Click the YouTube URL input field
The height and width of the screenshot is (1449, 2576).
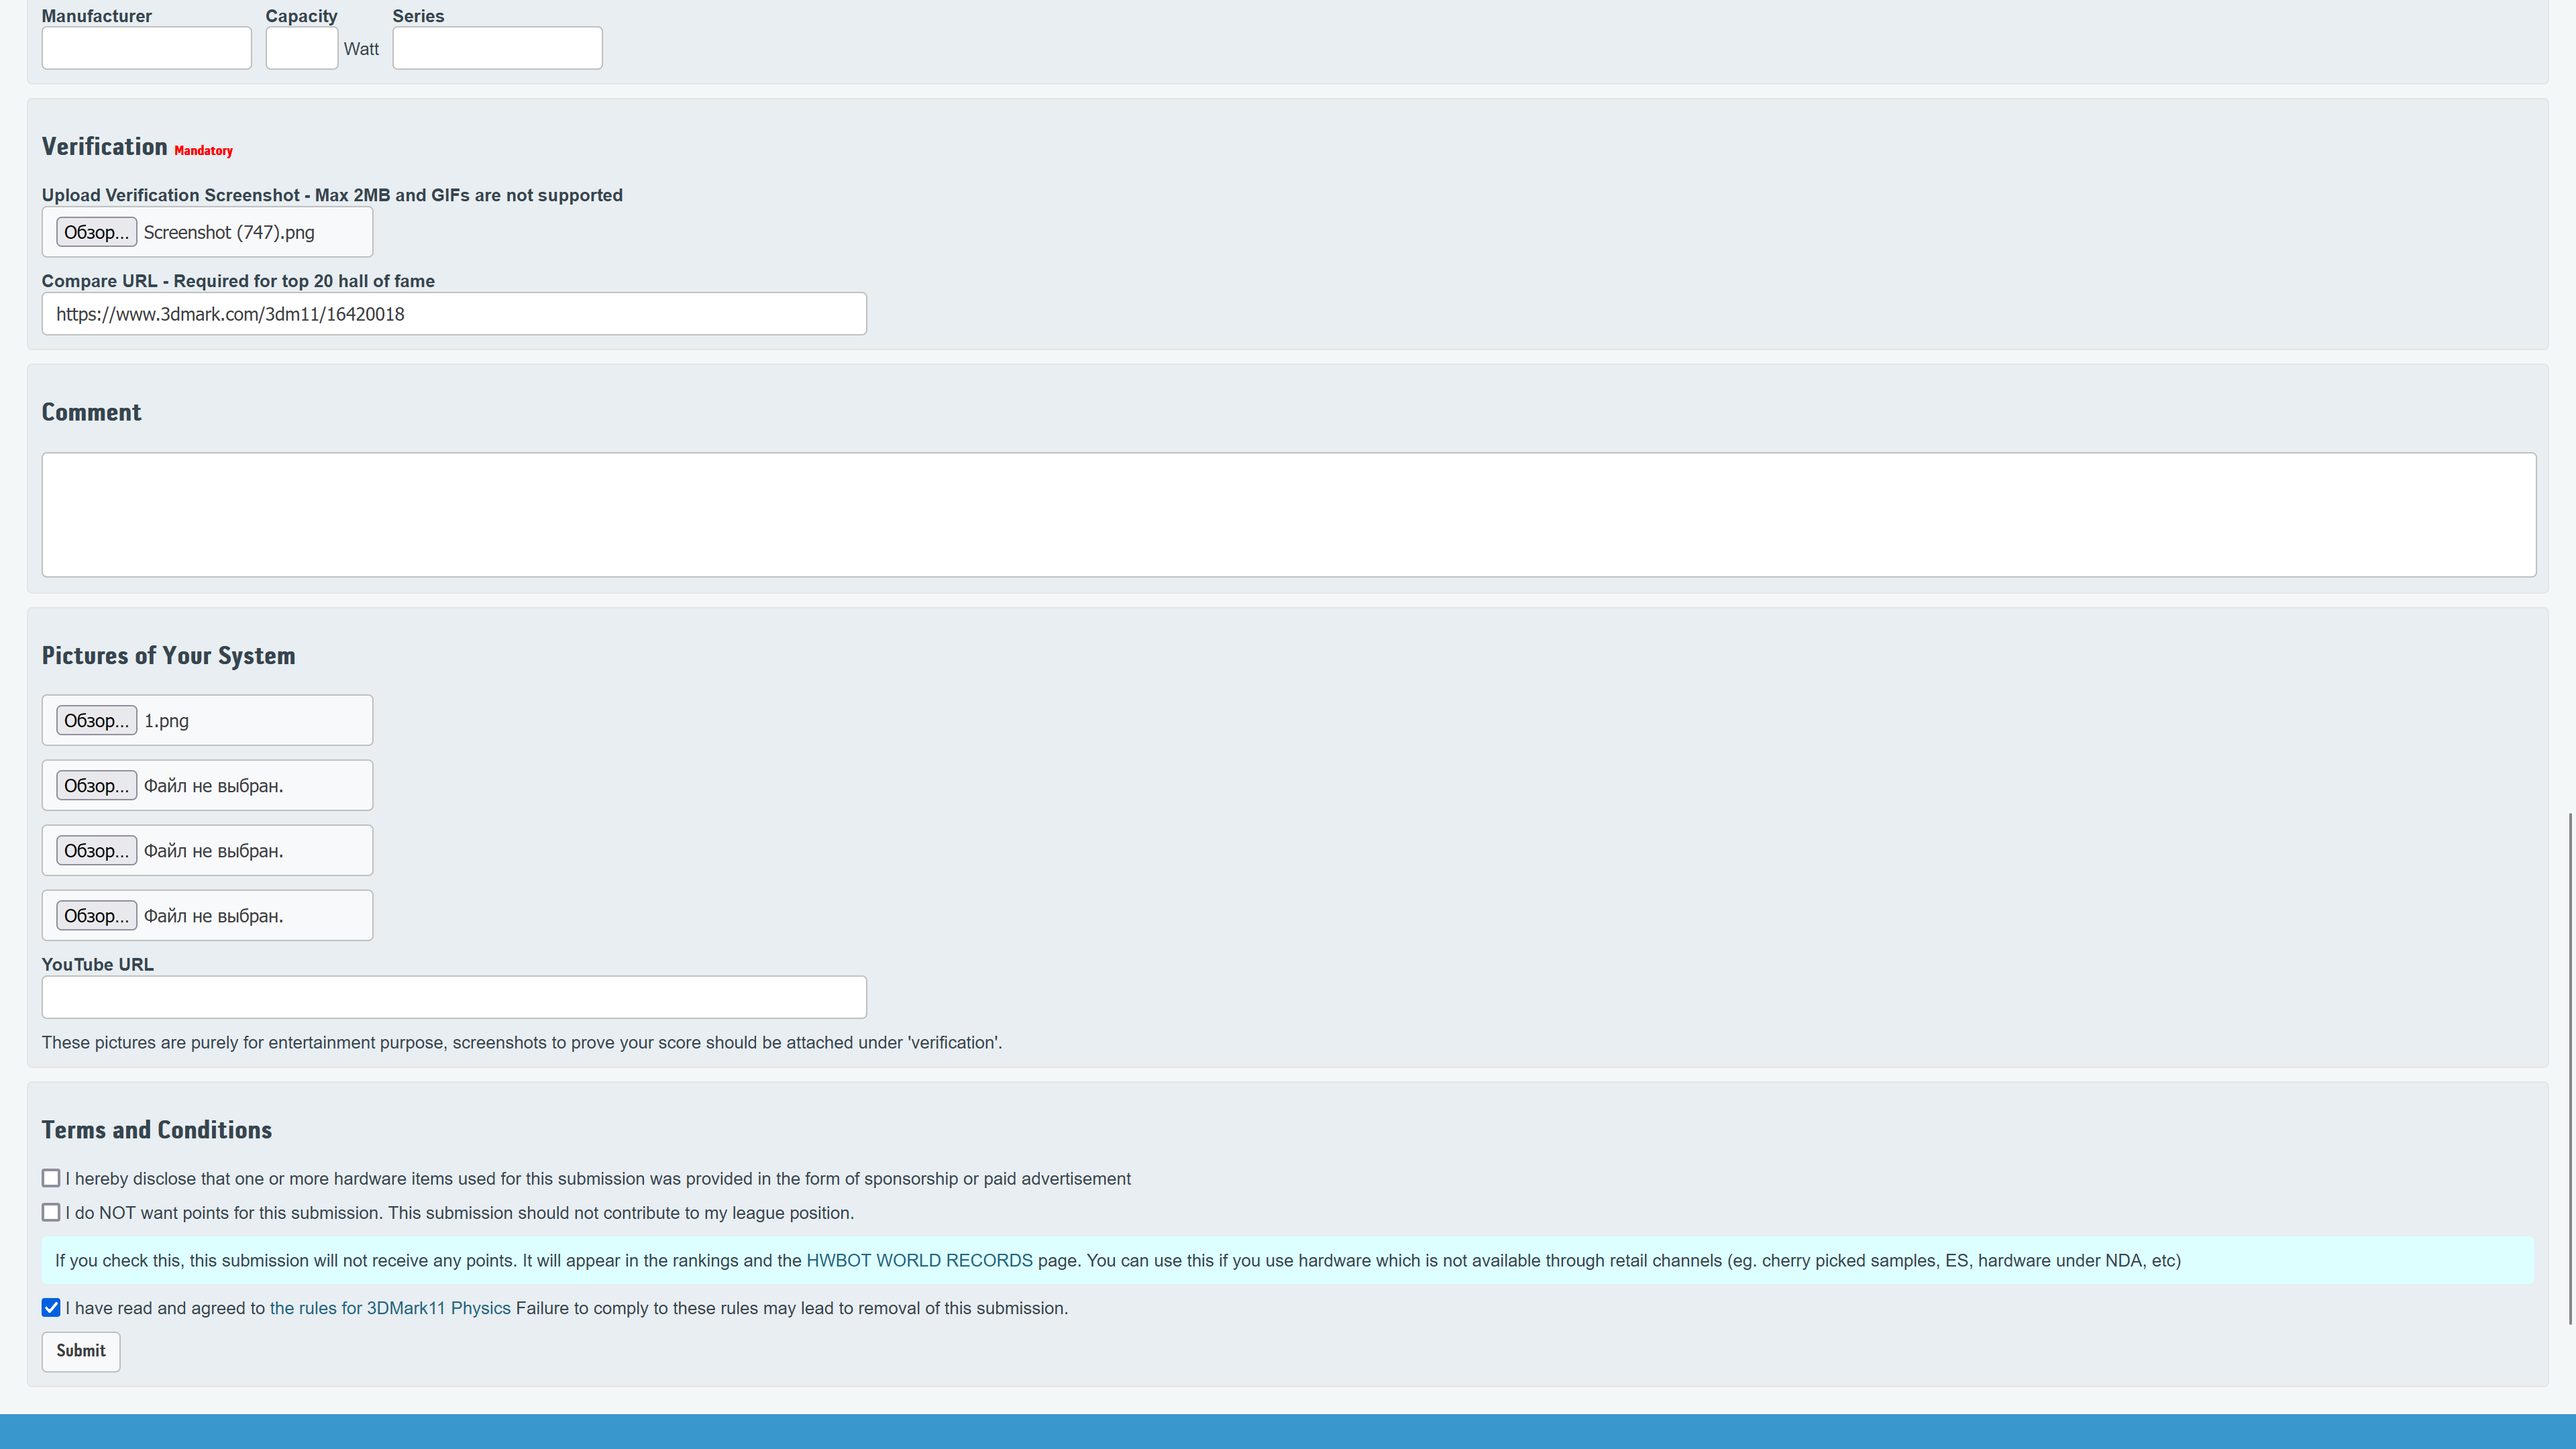[x=453, y=997]
